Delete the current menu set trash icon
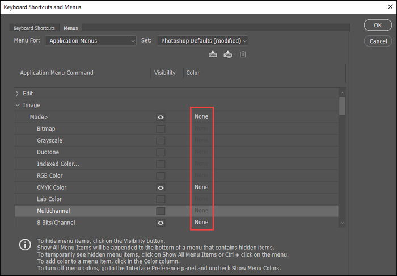397x276 pixels. (x=243, y=55)
